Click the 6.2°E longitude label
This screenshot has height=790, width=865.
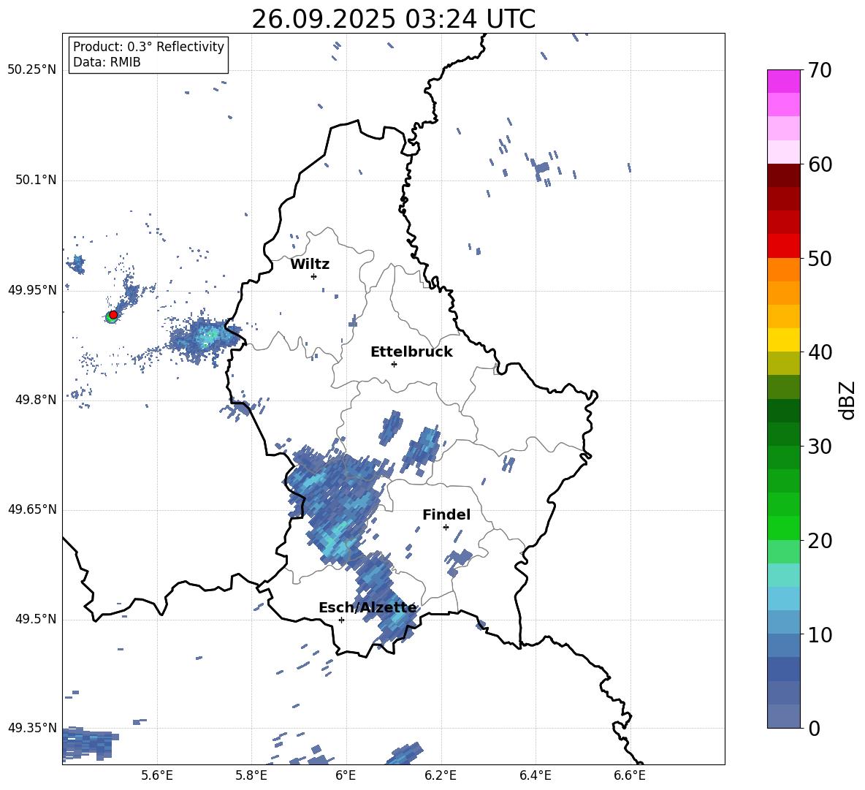pos(441,775)
